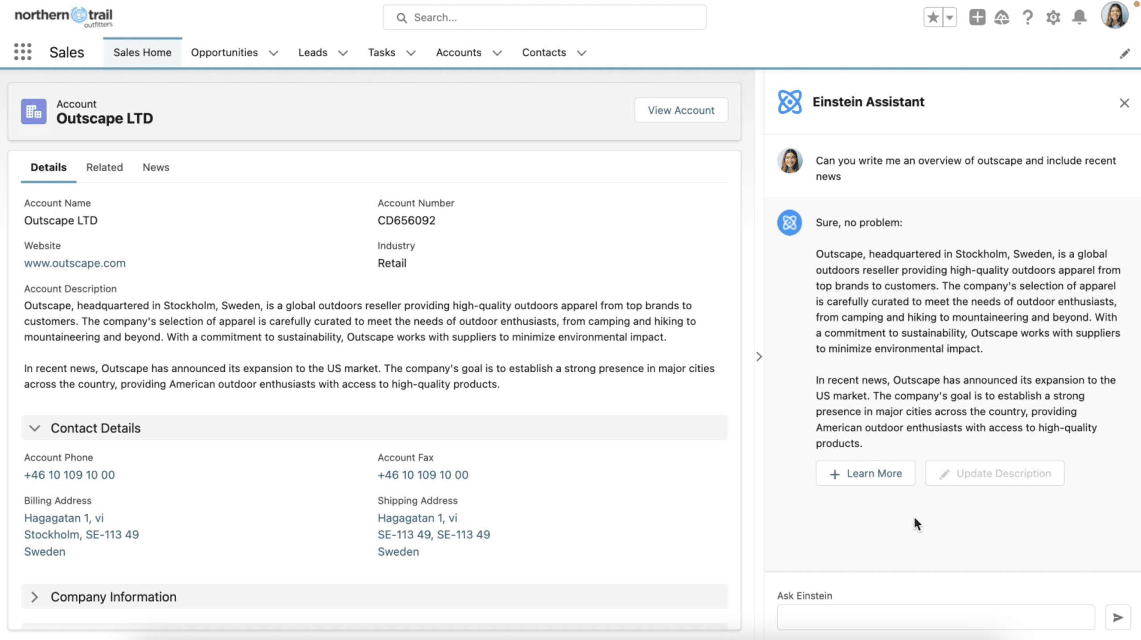
Task: Click the Learn More button
Action: tap(865, 473)
